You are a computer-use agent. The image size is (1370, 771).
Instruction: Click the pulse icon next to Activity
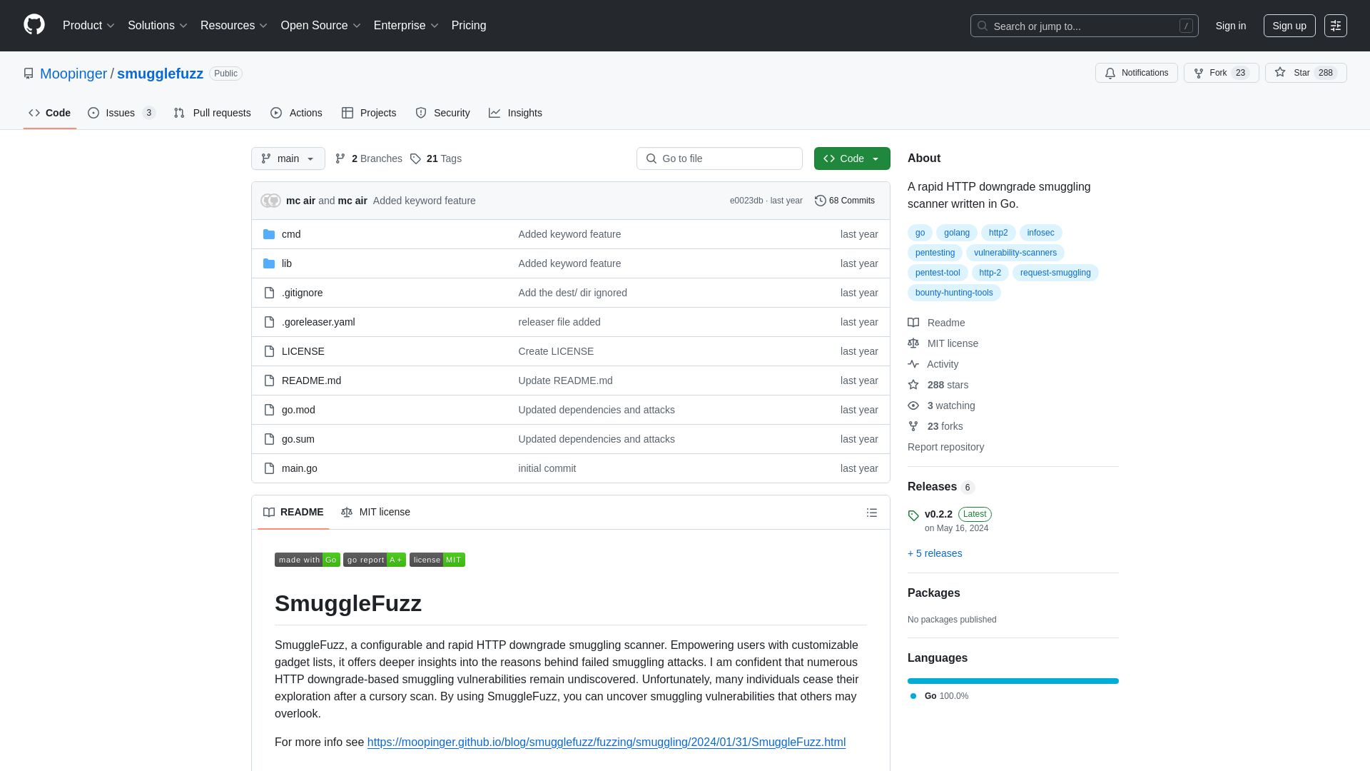point(913,364)
